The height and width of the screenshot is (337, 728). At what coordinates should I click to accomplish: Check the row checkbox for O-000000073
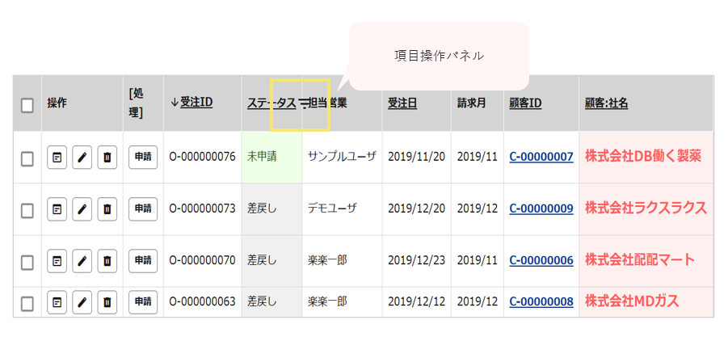[x=27, y=211]
